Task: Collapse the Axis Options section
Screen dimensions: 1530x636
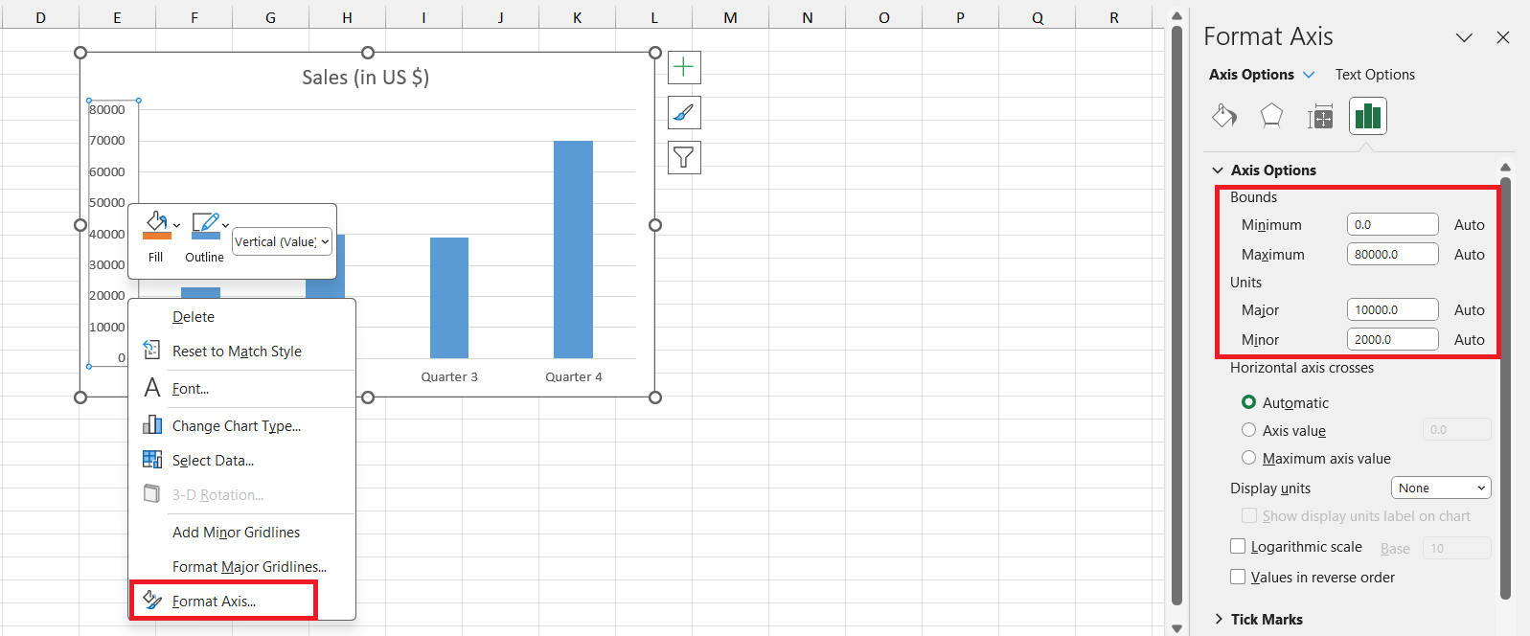Action: tap(1218, 170)
